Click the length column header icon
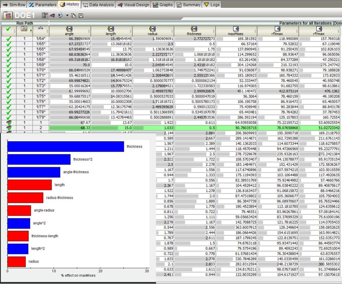This screenshot has width=342, height=284. pyautogui.click(x=111, y=29)
